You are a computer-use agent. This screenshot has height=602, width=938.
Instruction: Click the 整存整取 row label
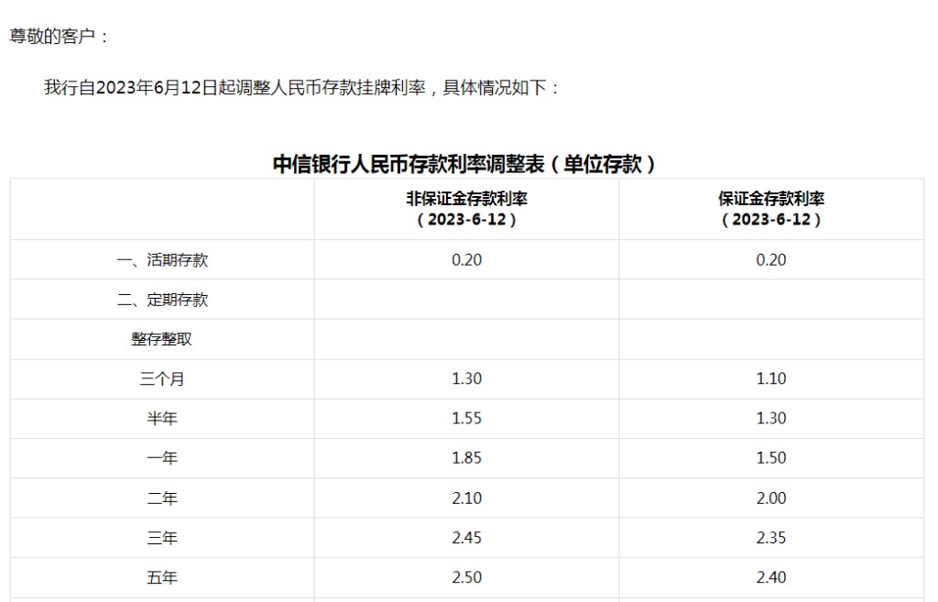161,339
